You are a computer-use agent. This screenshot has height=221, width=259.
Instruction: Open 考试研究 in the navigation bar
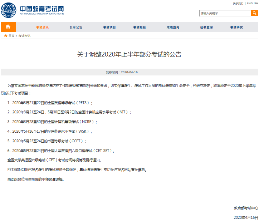pos(236,27)
